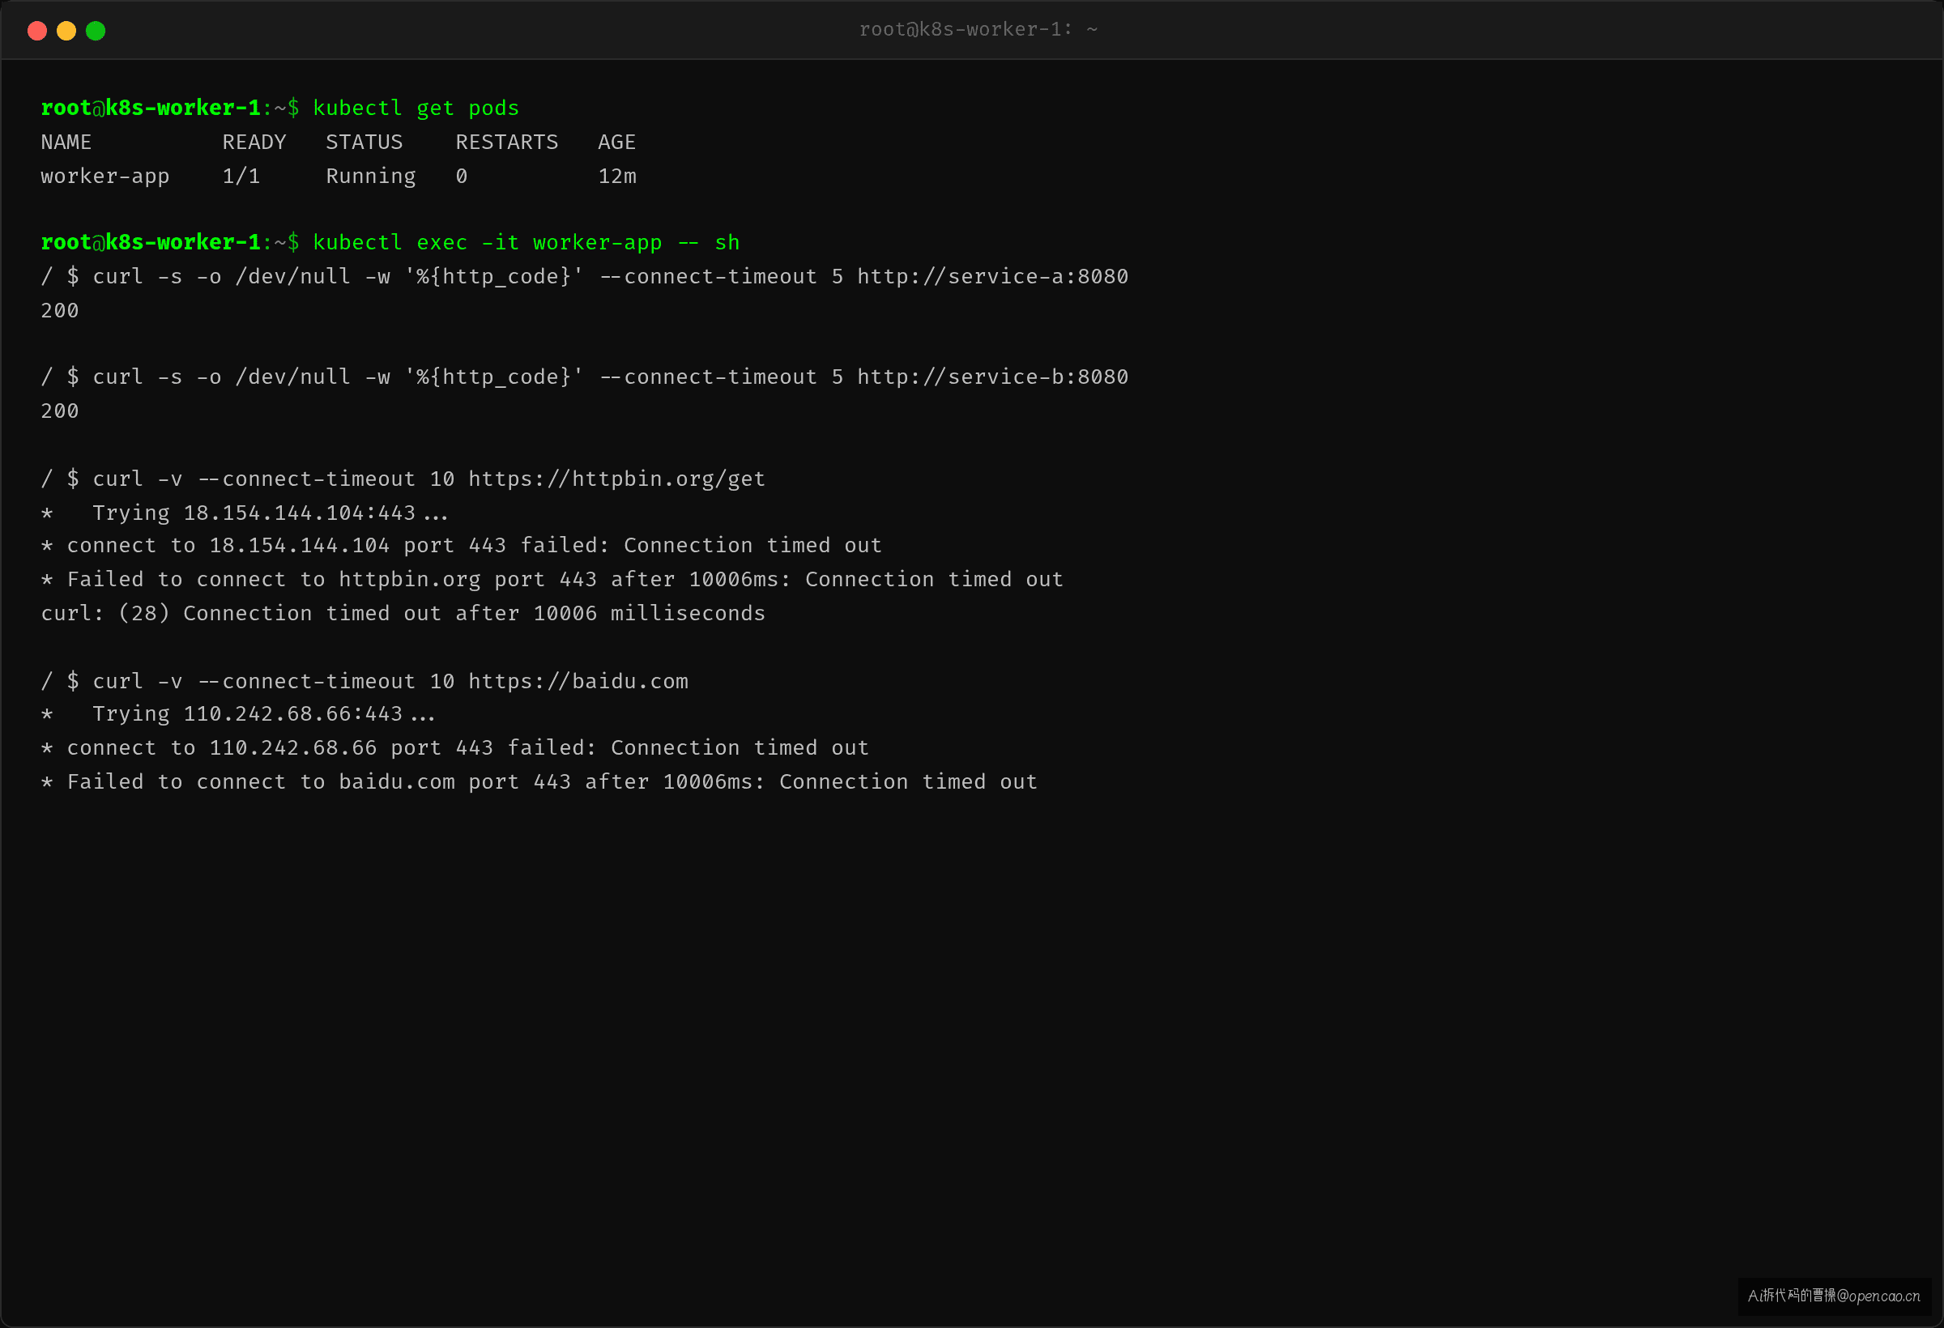Click the 'kubectl get pods' command
The height and width of the screenshot is (1328, 1944).
tap(416, 108)
